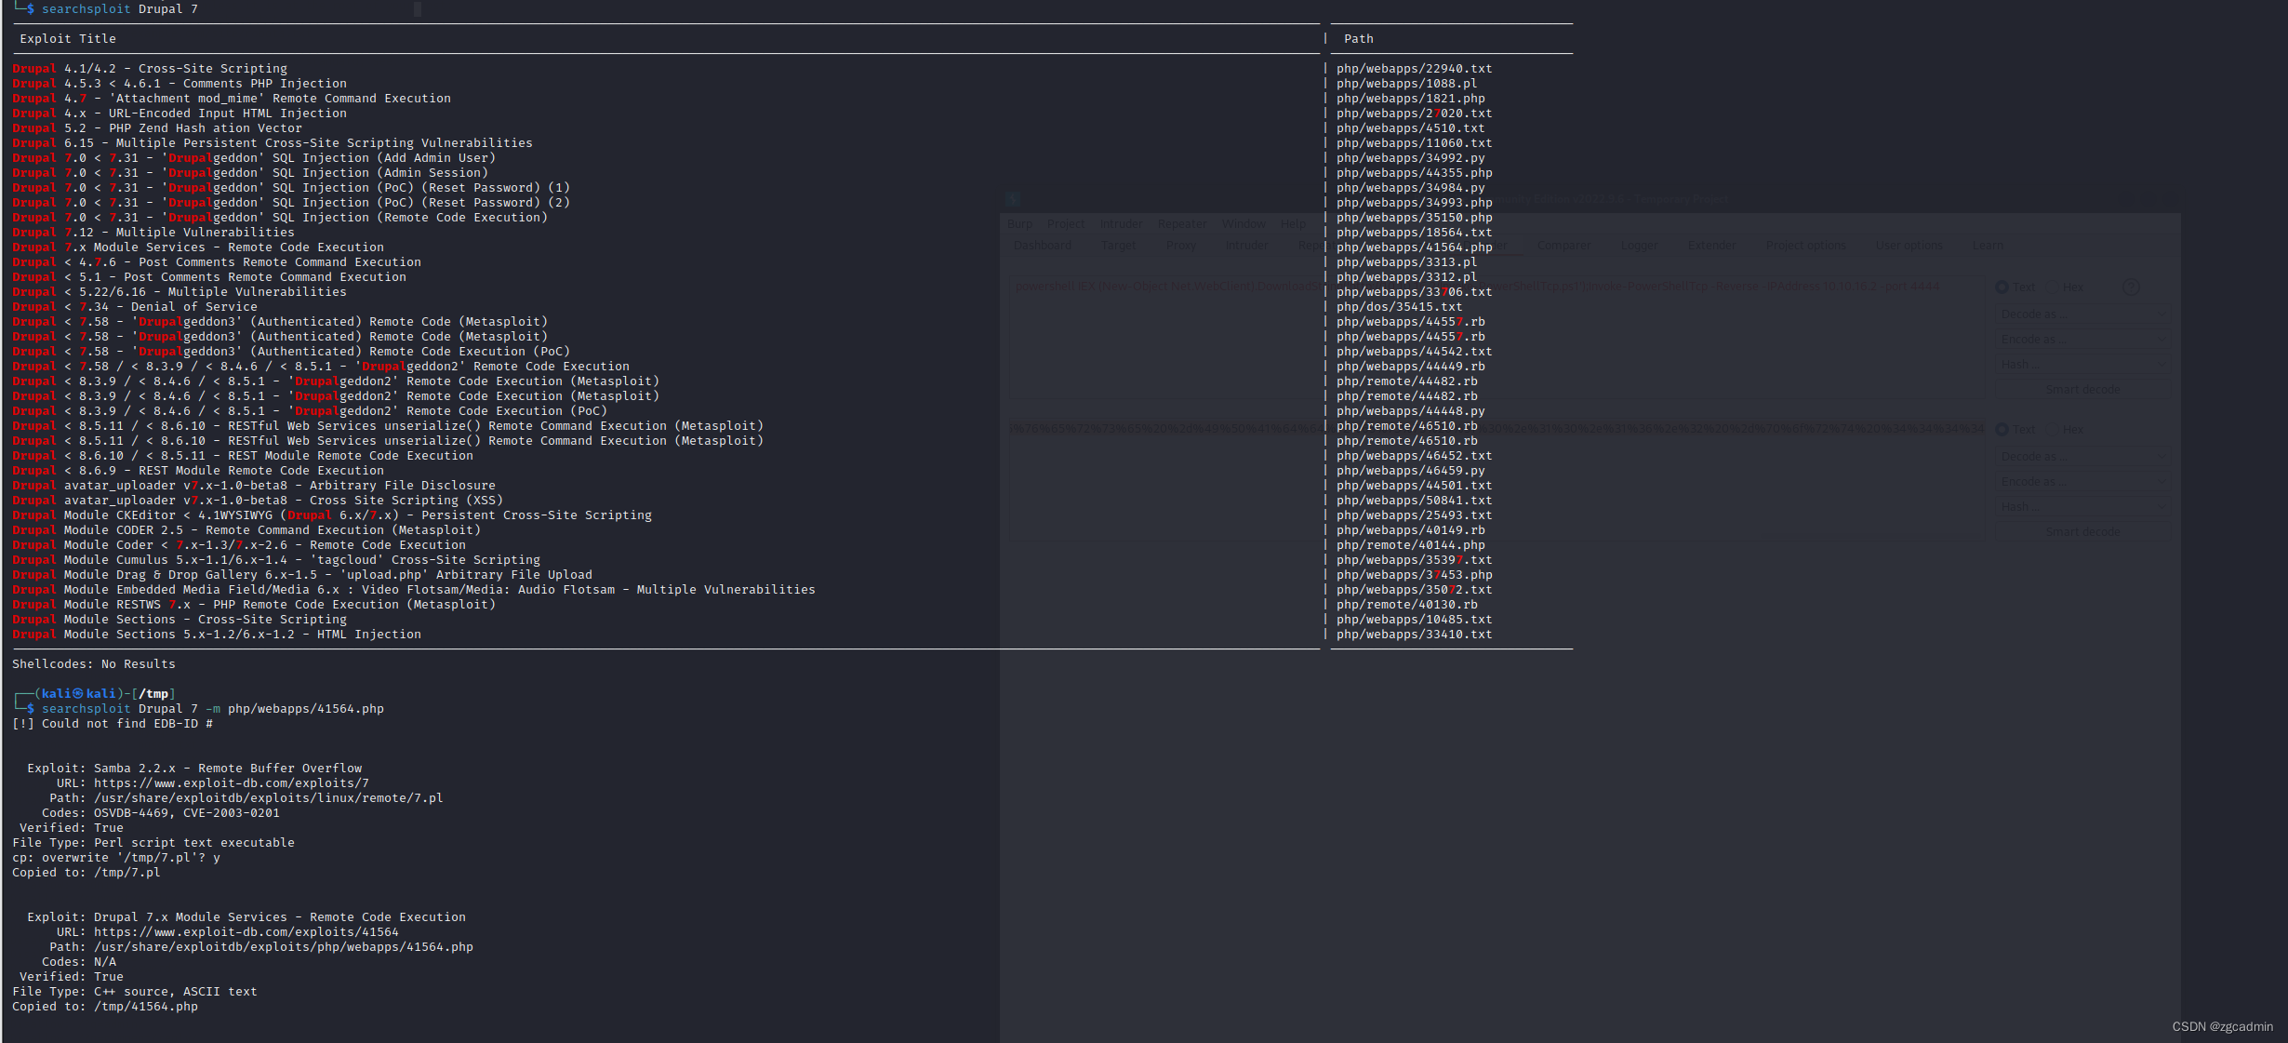Image resolution: width=2288 pixels, height=1043 pixels.
Task: Switch to the Project options tab
Action: (x=1806, y=245)
